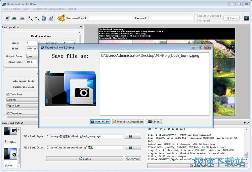Click the log output scrollbar up arrow
Image resolution: width=252 pixels, height=172 pixels.
(x=246, y=129)
